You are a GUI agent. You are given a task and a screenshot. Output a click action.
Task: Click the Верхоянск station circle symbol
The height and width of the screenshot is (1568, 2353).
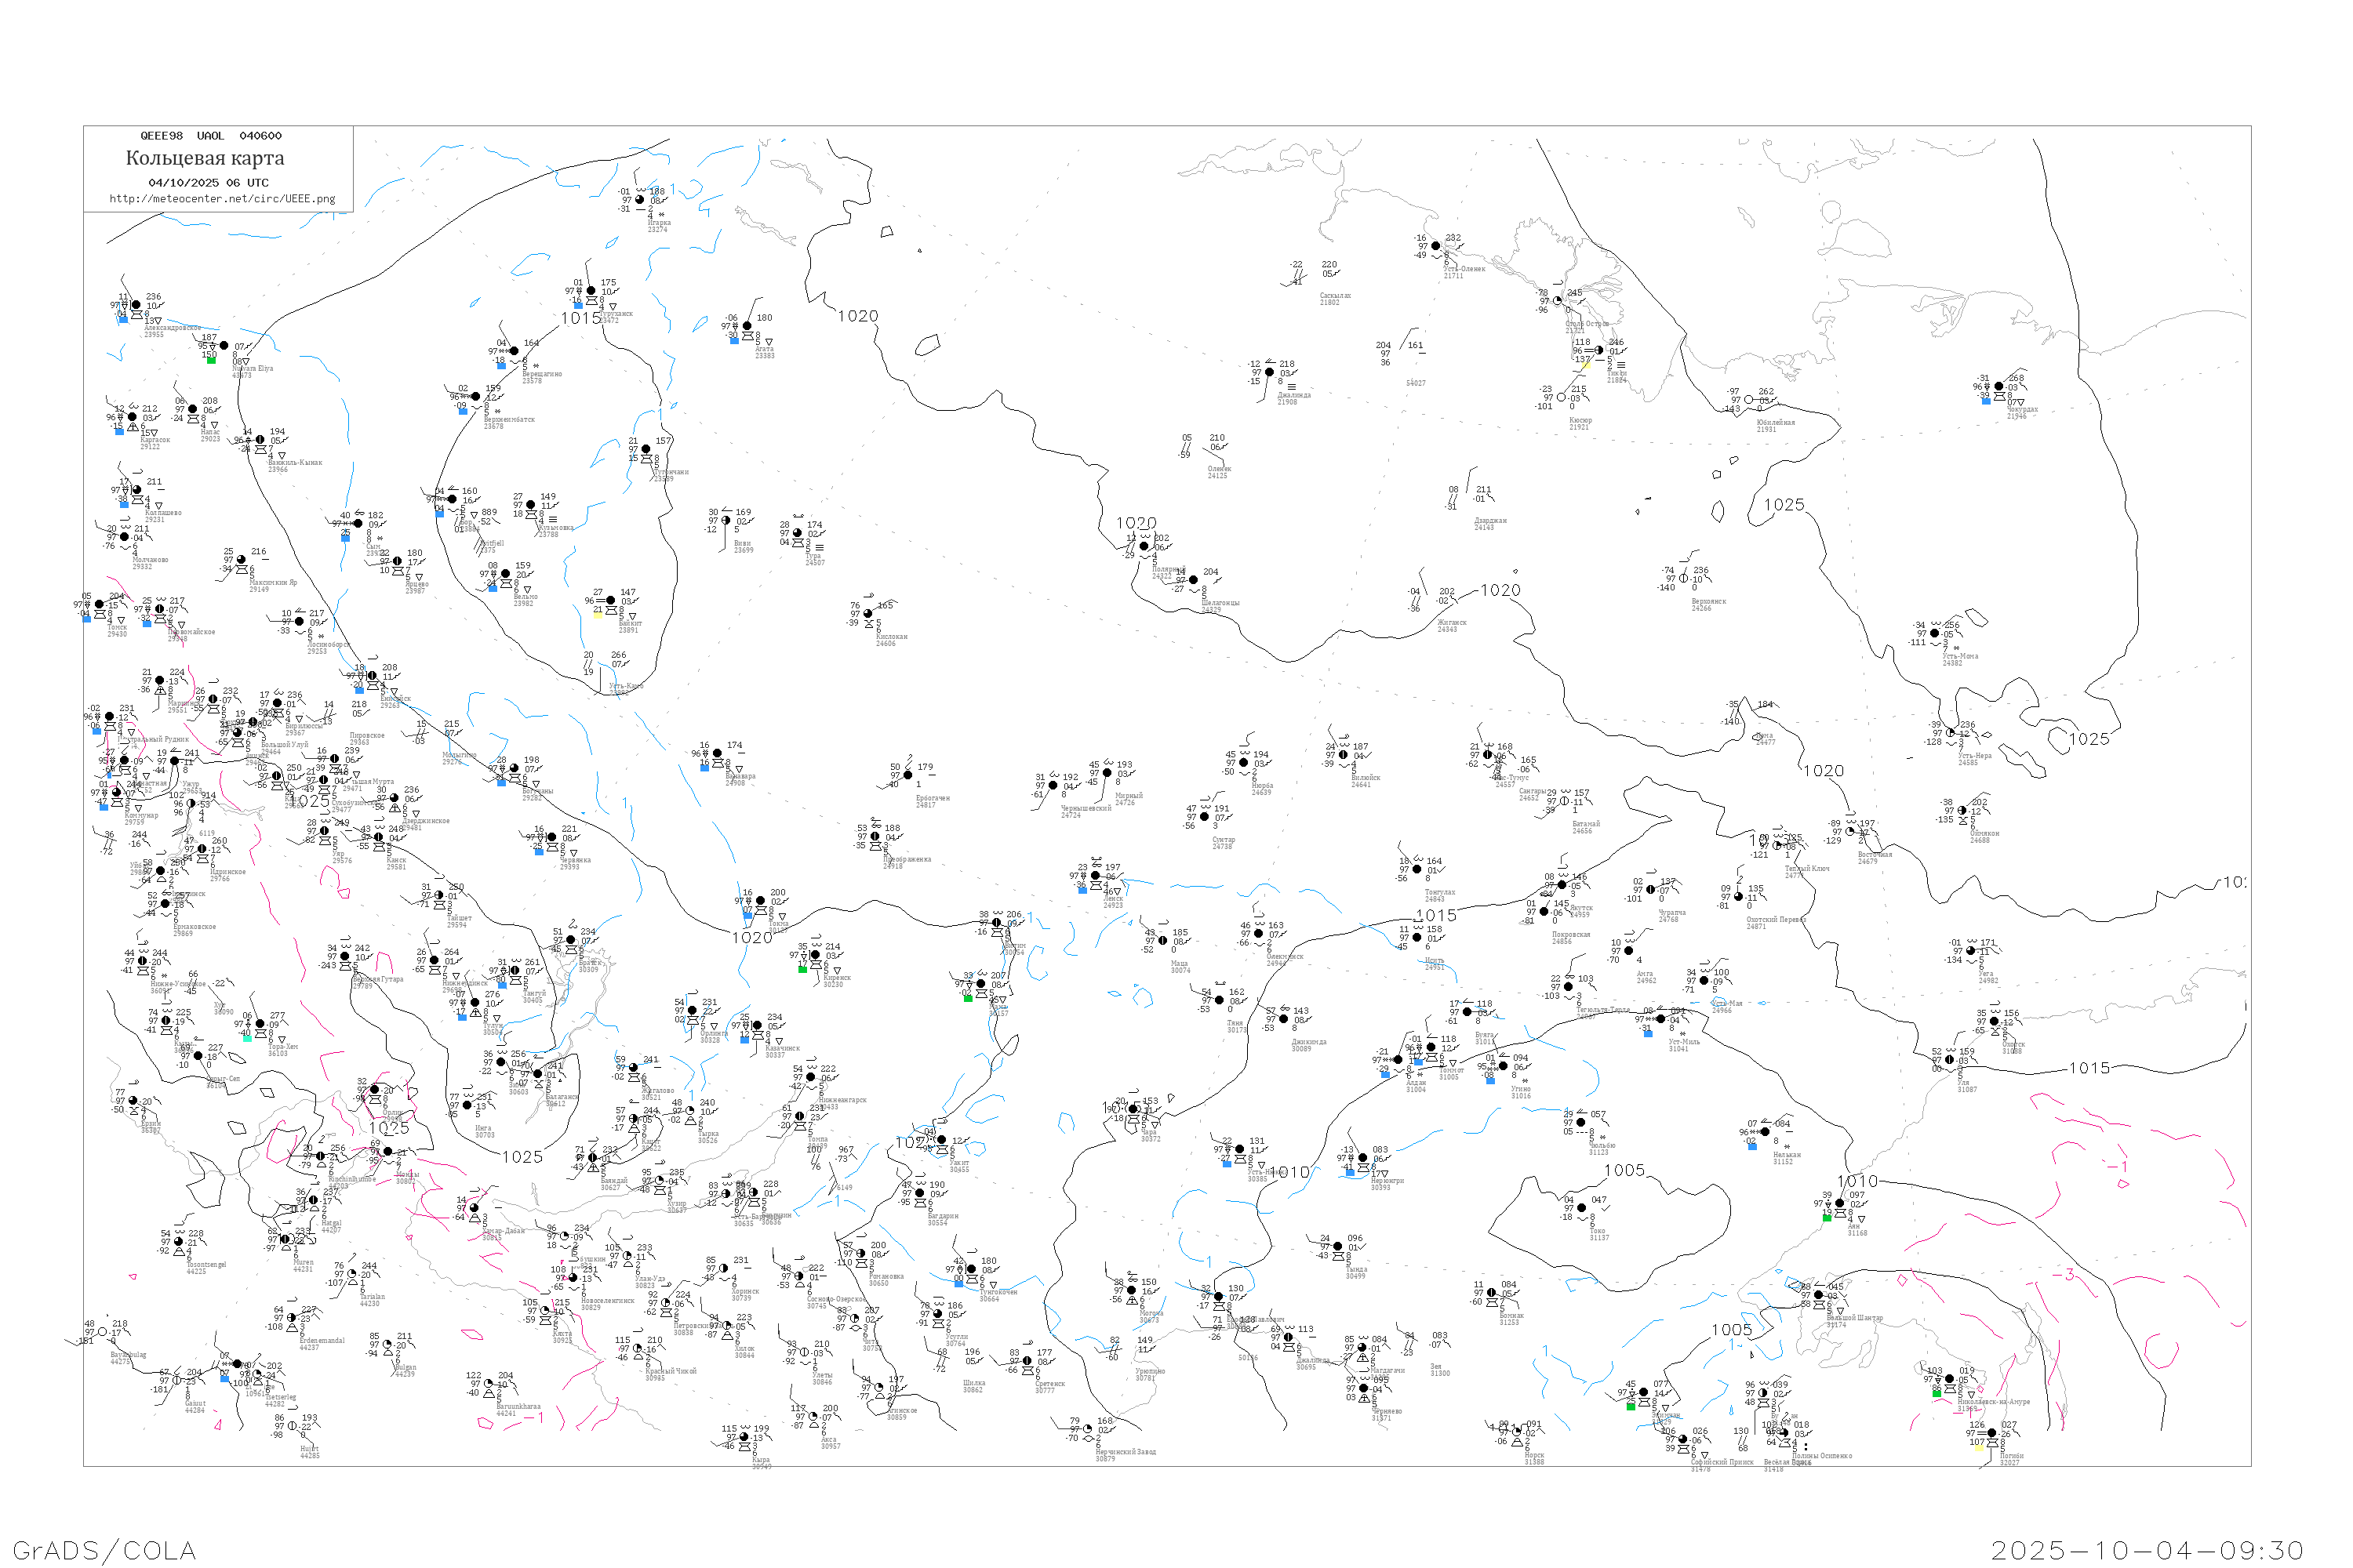click(x=1684, y=578)
